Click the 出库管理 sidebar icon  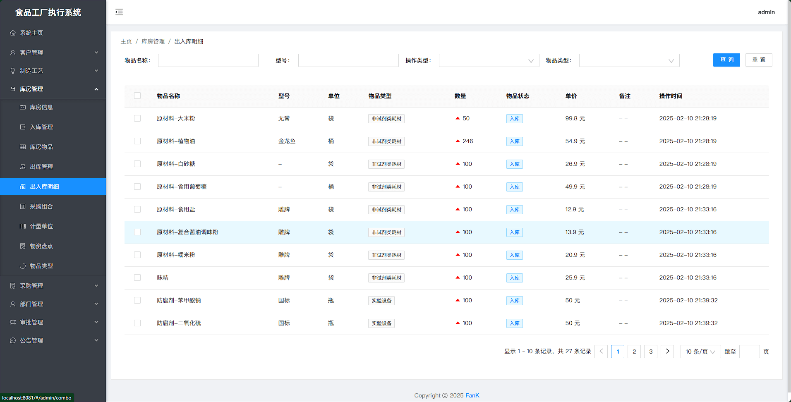(23, 167)
